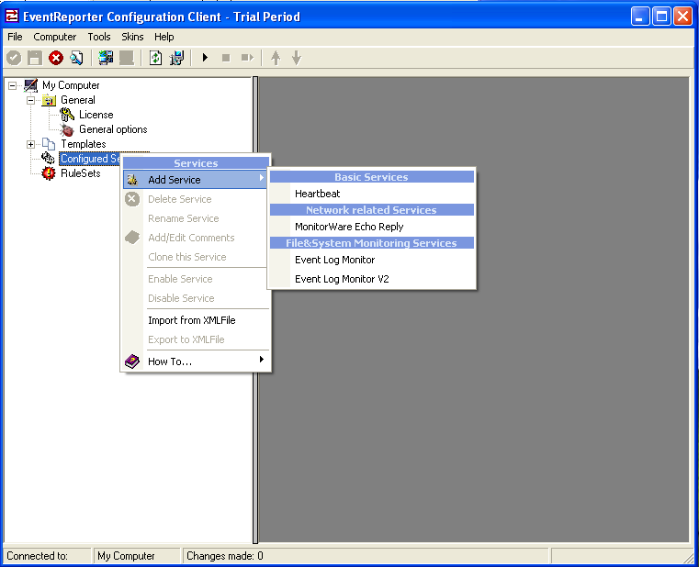Click the How To purple book icon

tap(132, 361)
